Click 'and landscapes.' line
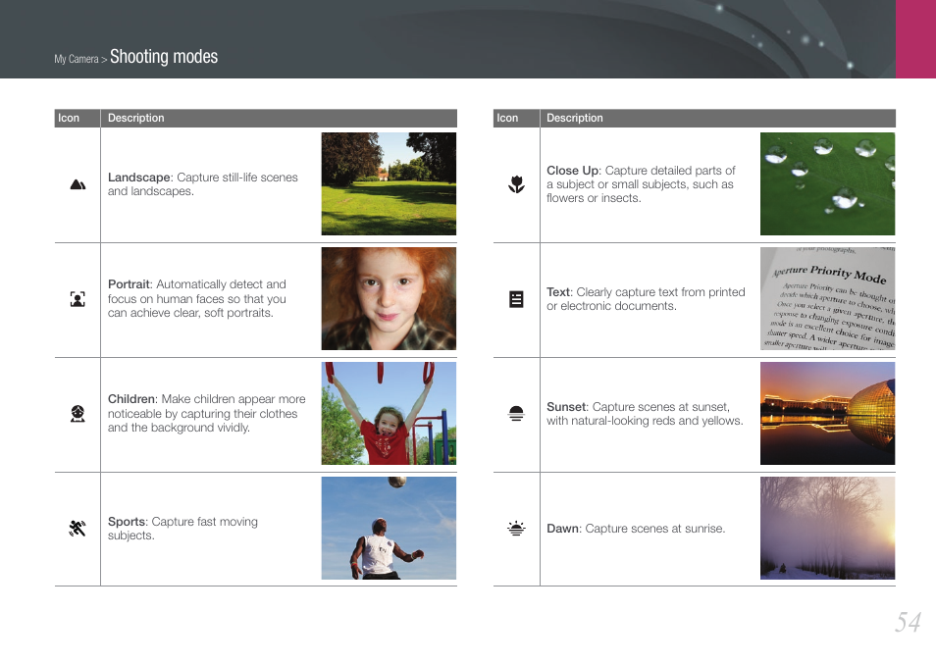This screenshot has width=936, height=663. click(x=150, y=191)
